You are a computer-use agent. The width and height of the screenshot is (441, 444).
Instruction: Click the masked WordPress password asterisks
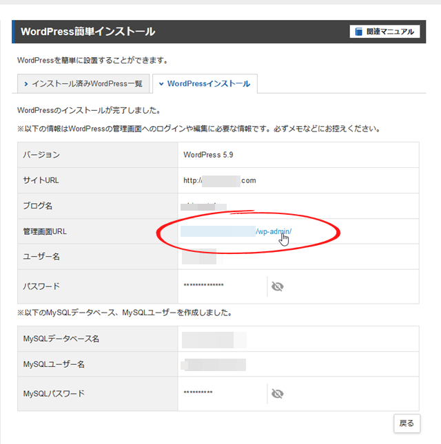tap(203, 286)
